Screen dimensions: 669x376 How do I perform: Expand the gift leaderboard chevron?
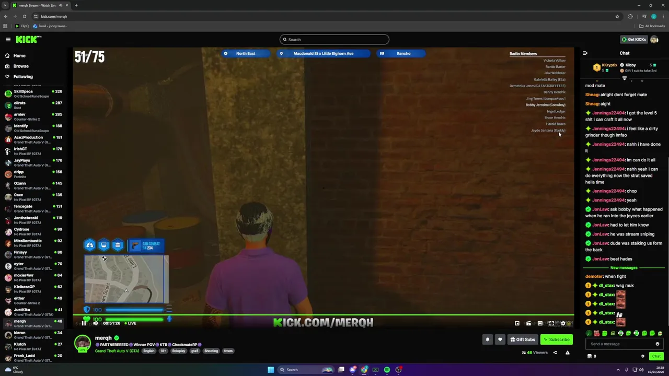[624, 78]
